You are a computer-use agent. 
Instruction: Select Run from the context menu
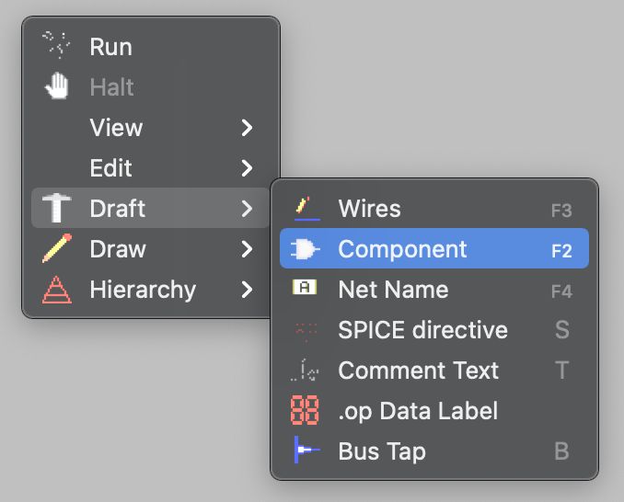click(111, 47)
